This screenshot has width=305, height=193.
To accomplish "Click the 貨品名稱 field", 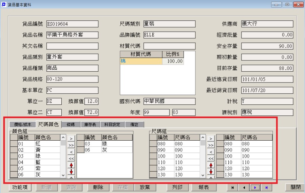I will pos(72,35).
